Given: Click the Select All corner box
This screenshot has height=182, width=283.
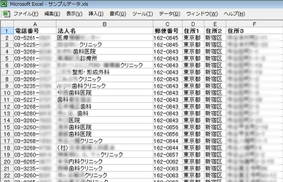Looking at the screenshot, I should click(x=6, y=23).
